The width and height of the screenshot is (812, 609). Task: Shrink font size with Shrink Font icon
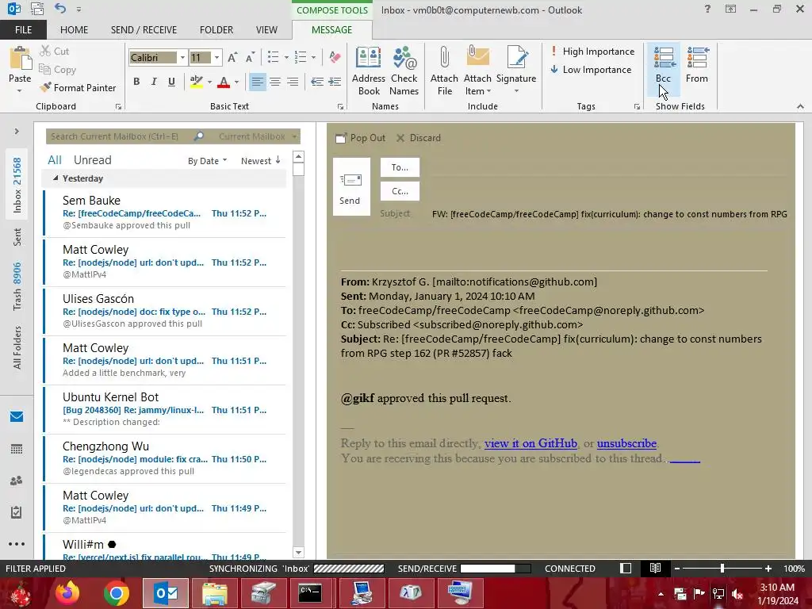click(250, 57)
